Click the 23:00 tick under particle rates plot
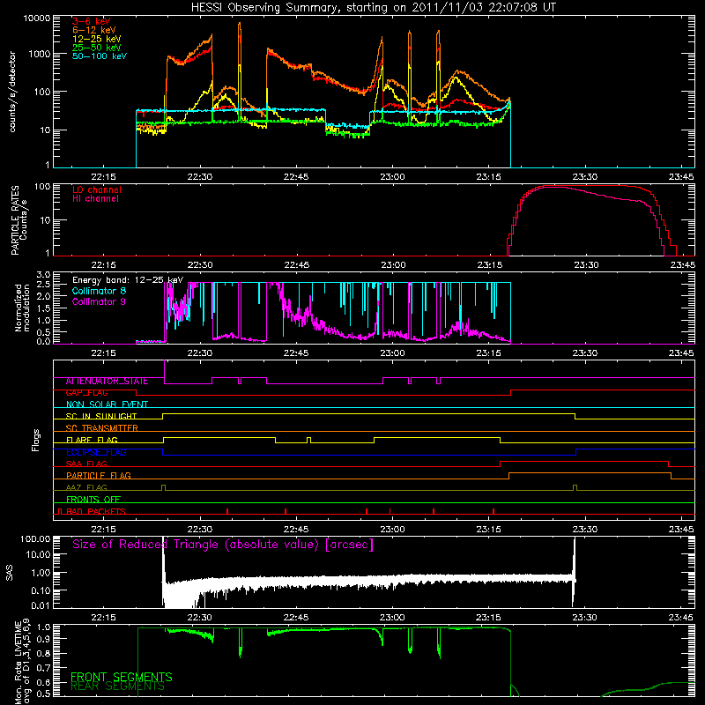 (x=393, y=265)
